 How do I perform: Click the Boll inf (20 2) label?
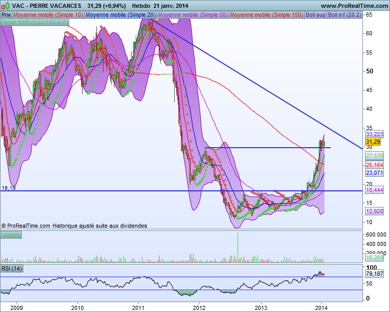coord(344,15)
